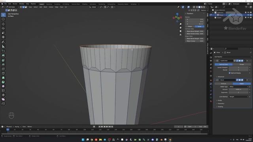Pick the Annotate pencil tool
Viewport: 253px width, 142px height.
tap(3, 42)
